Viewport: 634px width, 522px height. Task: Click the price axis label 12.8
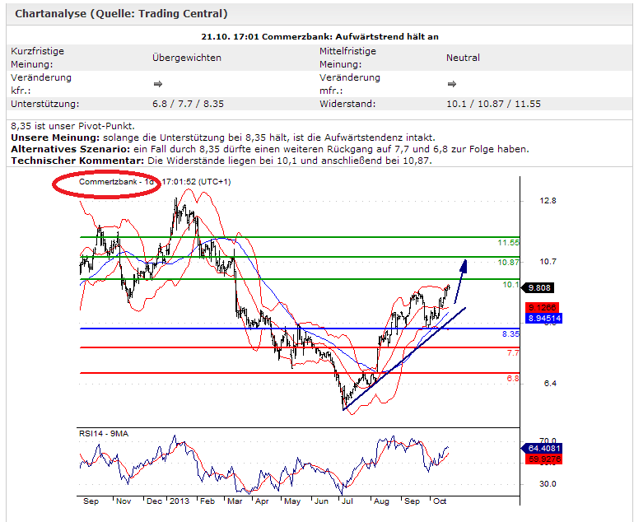548,201
